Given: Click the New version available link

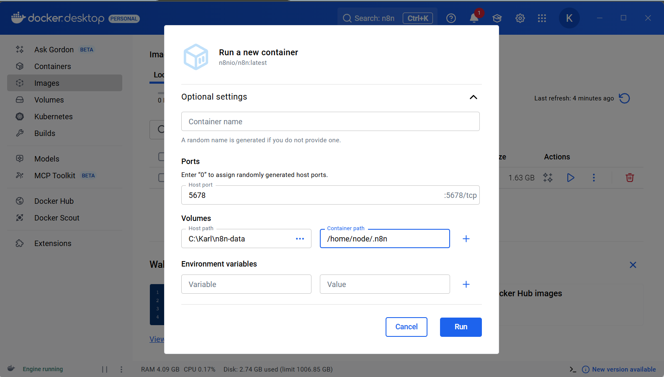Looking at the screenshot, I should coord(619,369).
